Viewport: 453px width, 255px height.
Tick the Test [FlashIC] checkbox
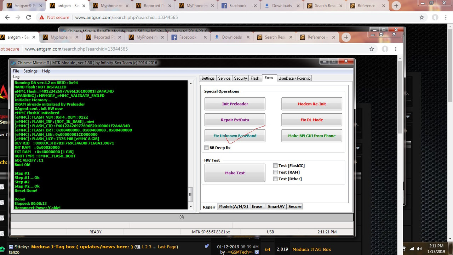click(x=275, y=165)
